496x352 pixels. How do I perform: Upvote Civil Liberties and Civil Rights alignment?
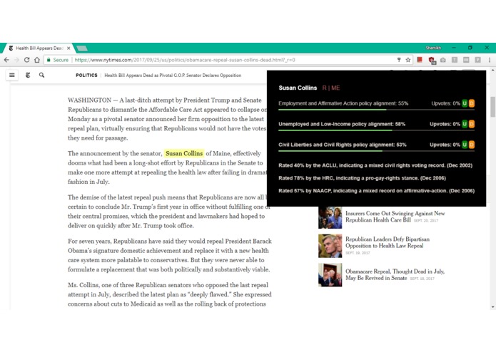465,145
